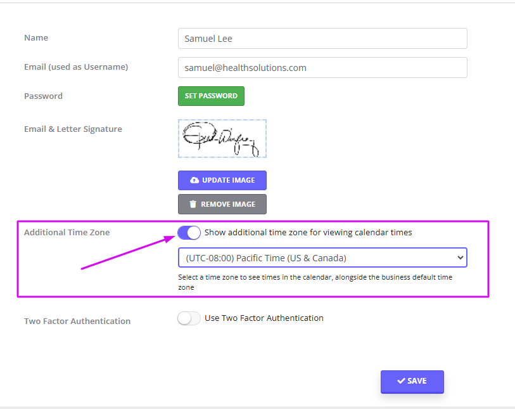Click the checkmark icon on the Save button
515x409 pixels.
pos(401,381)
